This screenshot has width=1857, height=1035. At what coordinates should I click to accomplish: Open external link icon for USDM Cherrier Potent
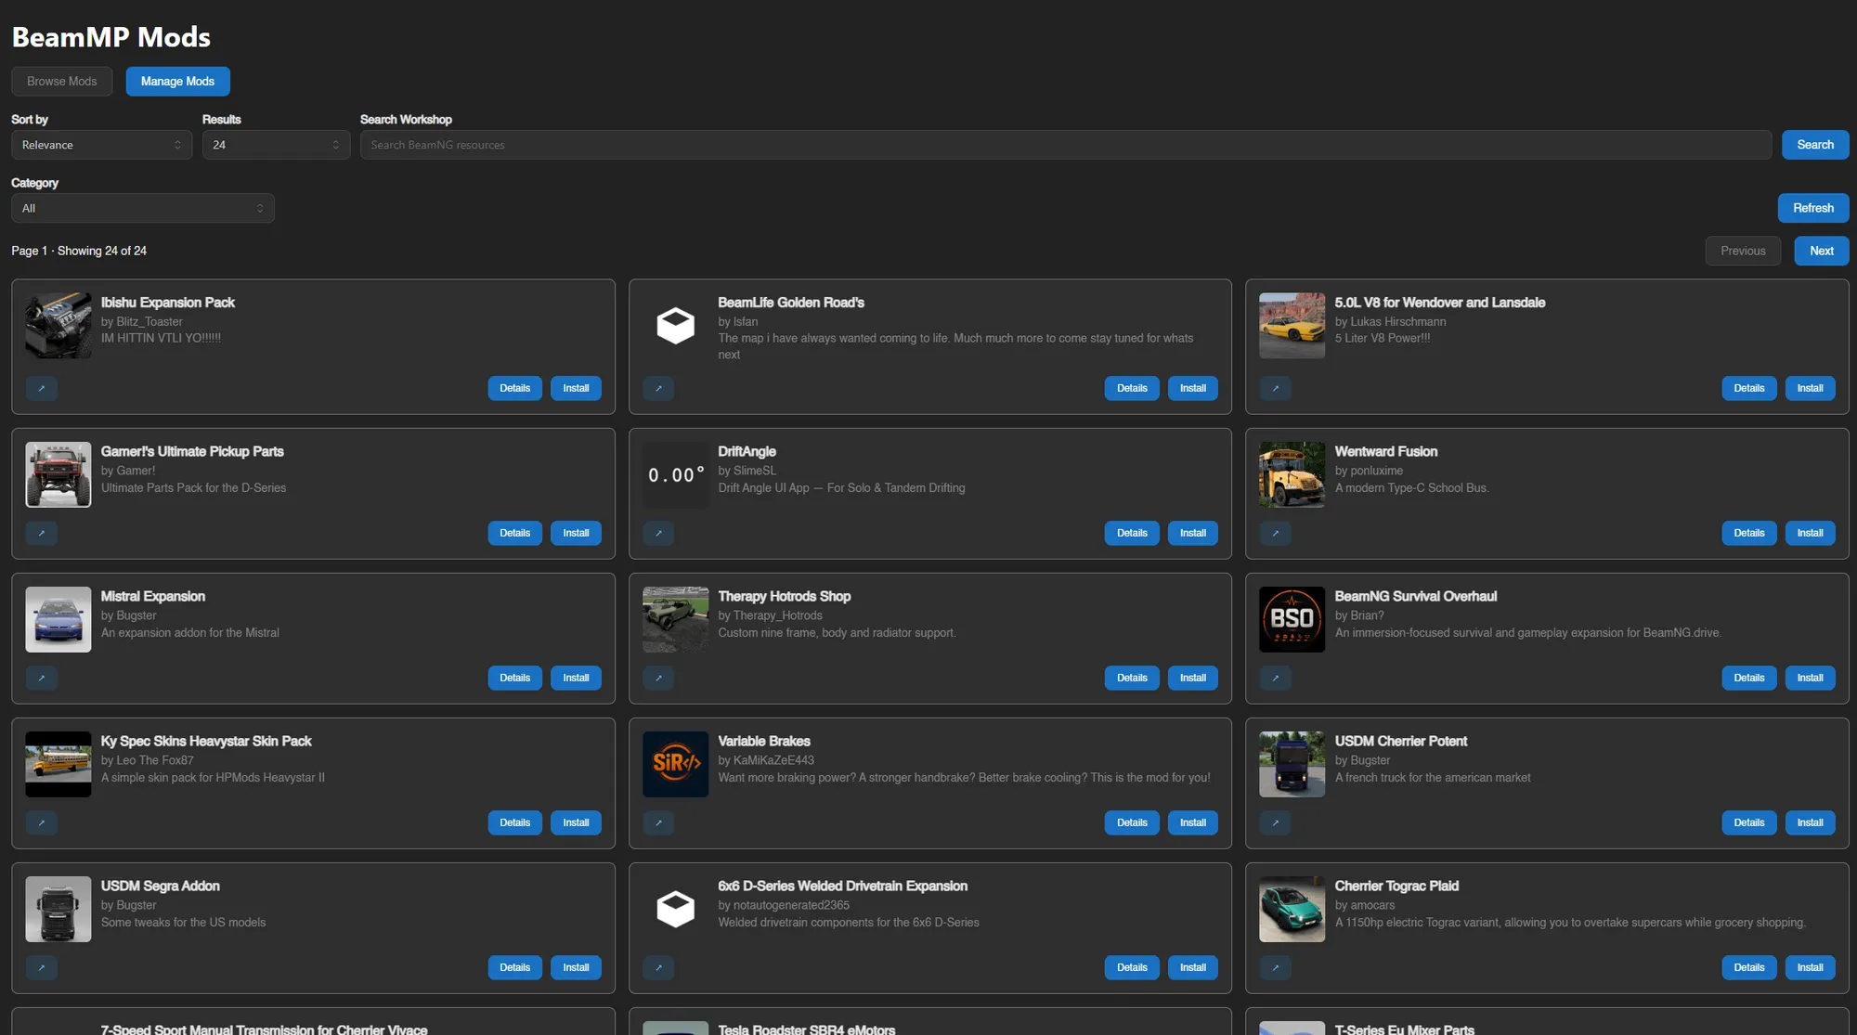pos(1275,822)
